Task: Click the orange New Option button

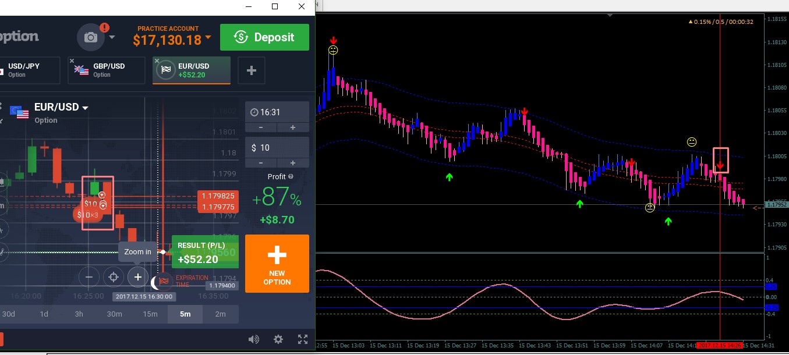Action: click(277, 264)
